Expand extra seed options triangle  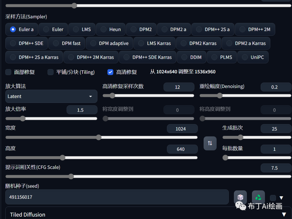(281, 198)
